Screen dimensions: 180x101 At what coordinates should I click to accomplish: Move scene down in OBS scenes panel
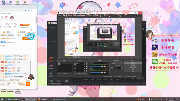pyautogui.click(x=67, y=74)
